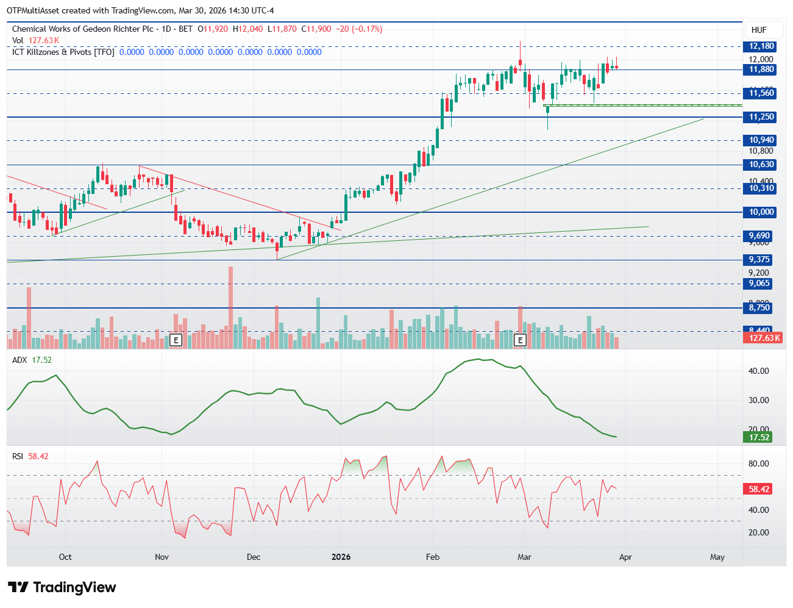This screenshot has width=793, height=608.
Task: Click the 12,000 price scale tick
Action: [x=761, y=59]
